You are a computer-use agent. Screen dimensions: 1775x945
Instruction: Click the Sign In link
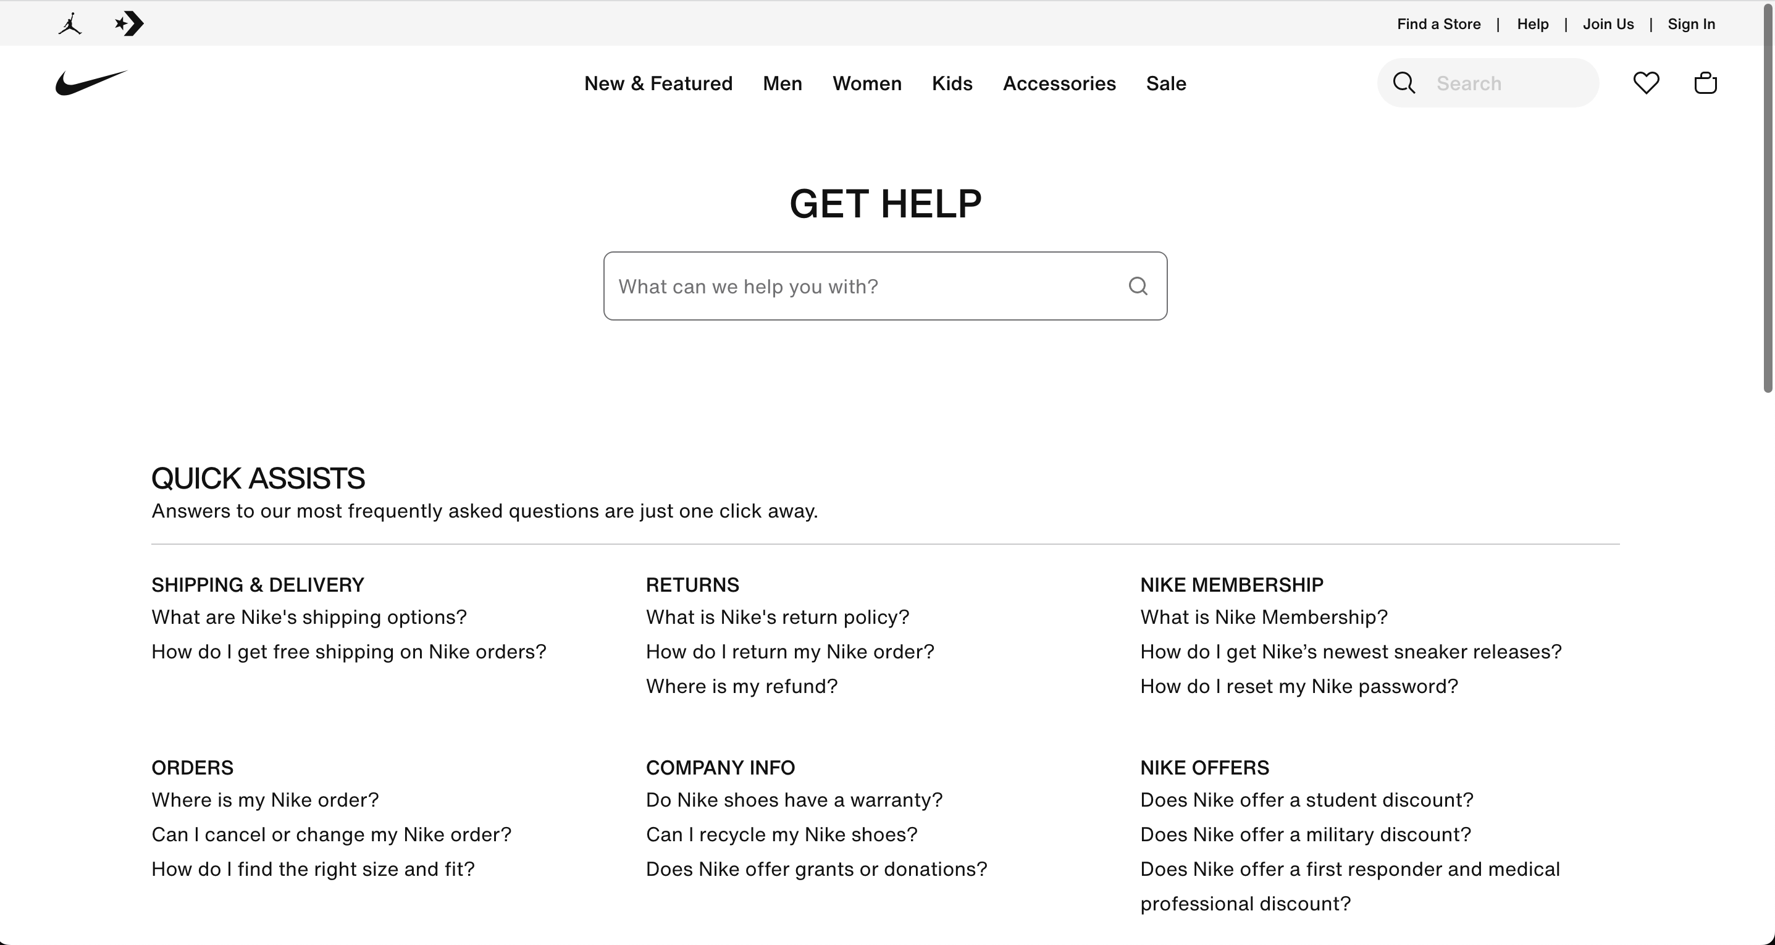pyautogui.click(x=1689, y=23)
